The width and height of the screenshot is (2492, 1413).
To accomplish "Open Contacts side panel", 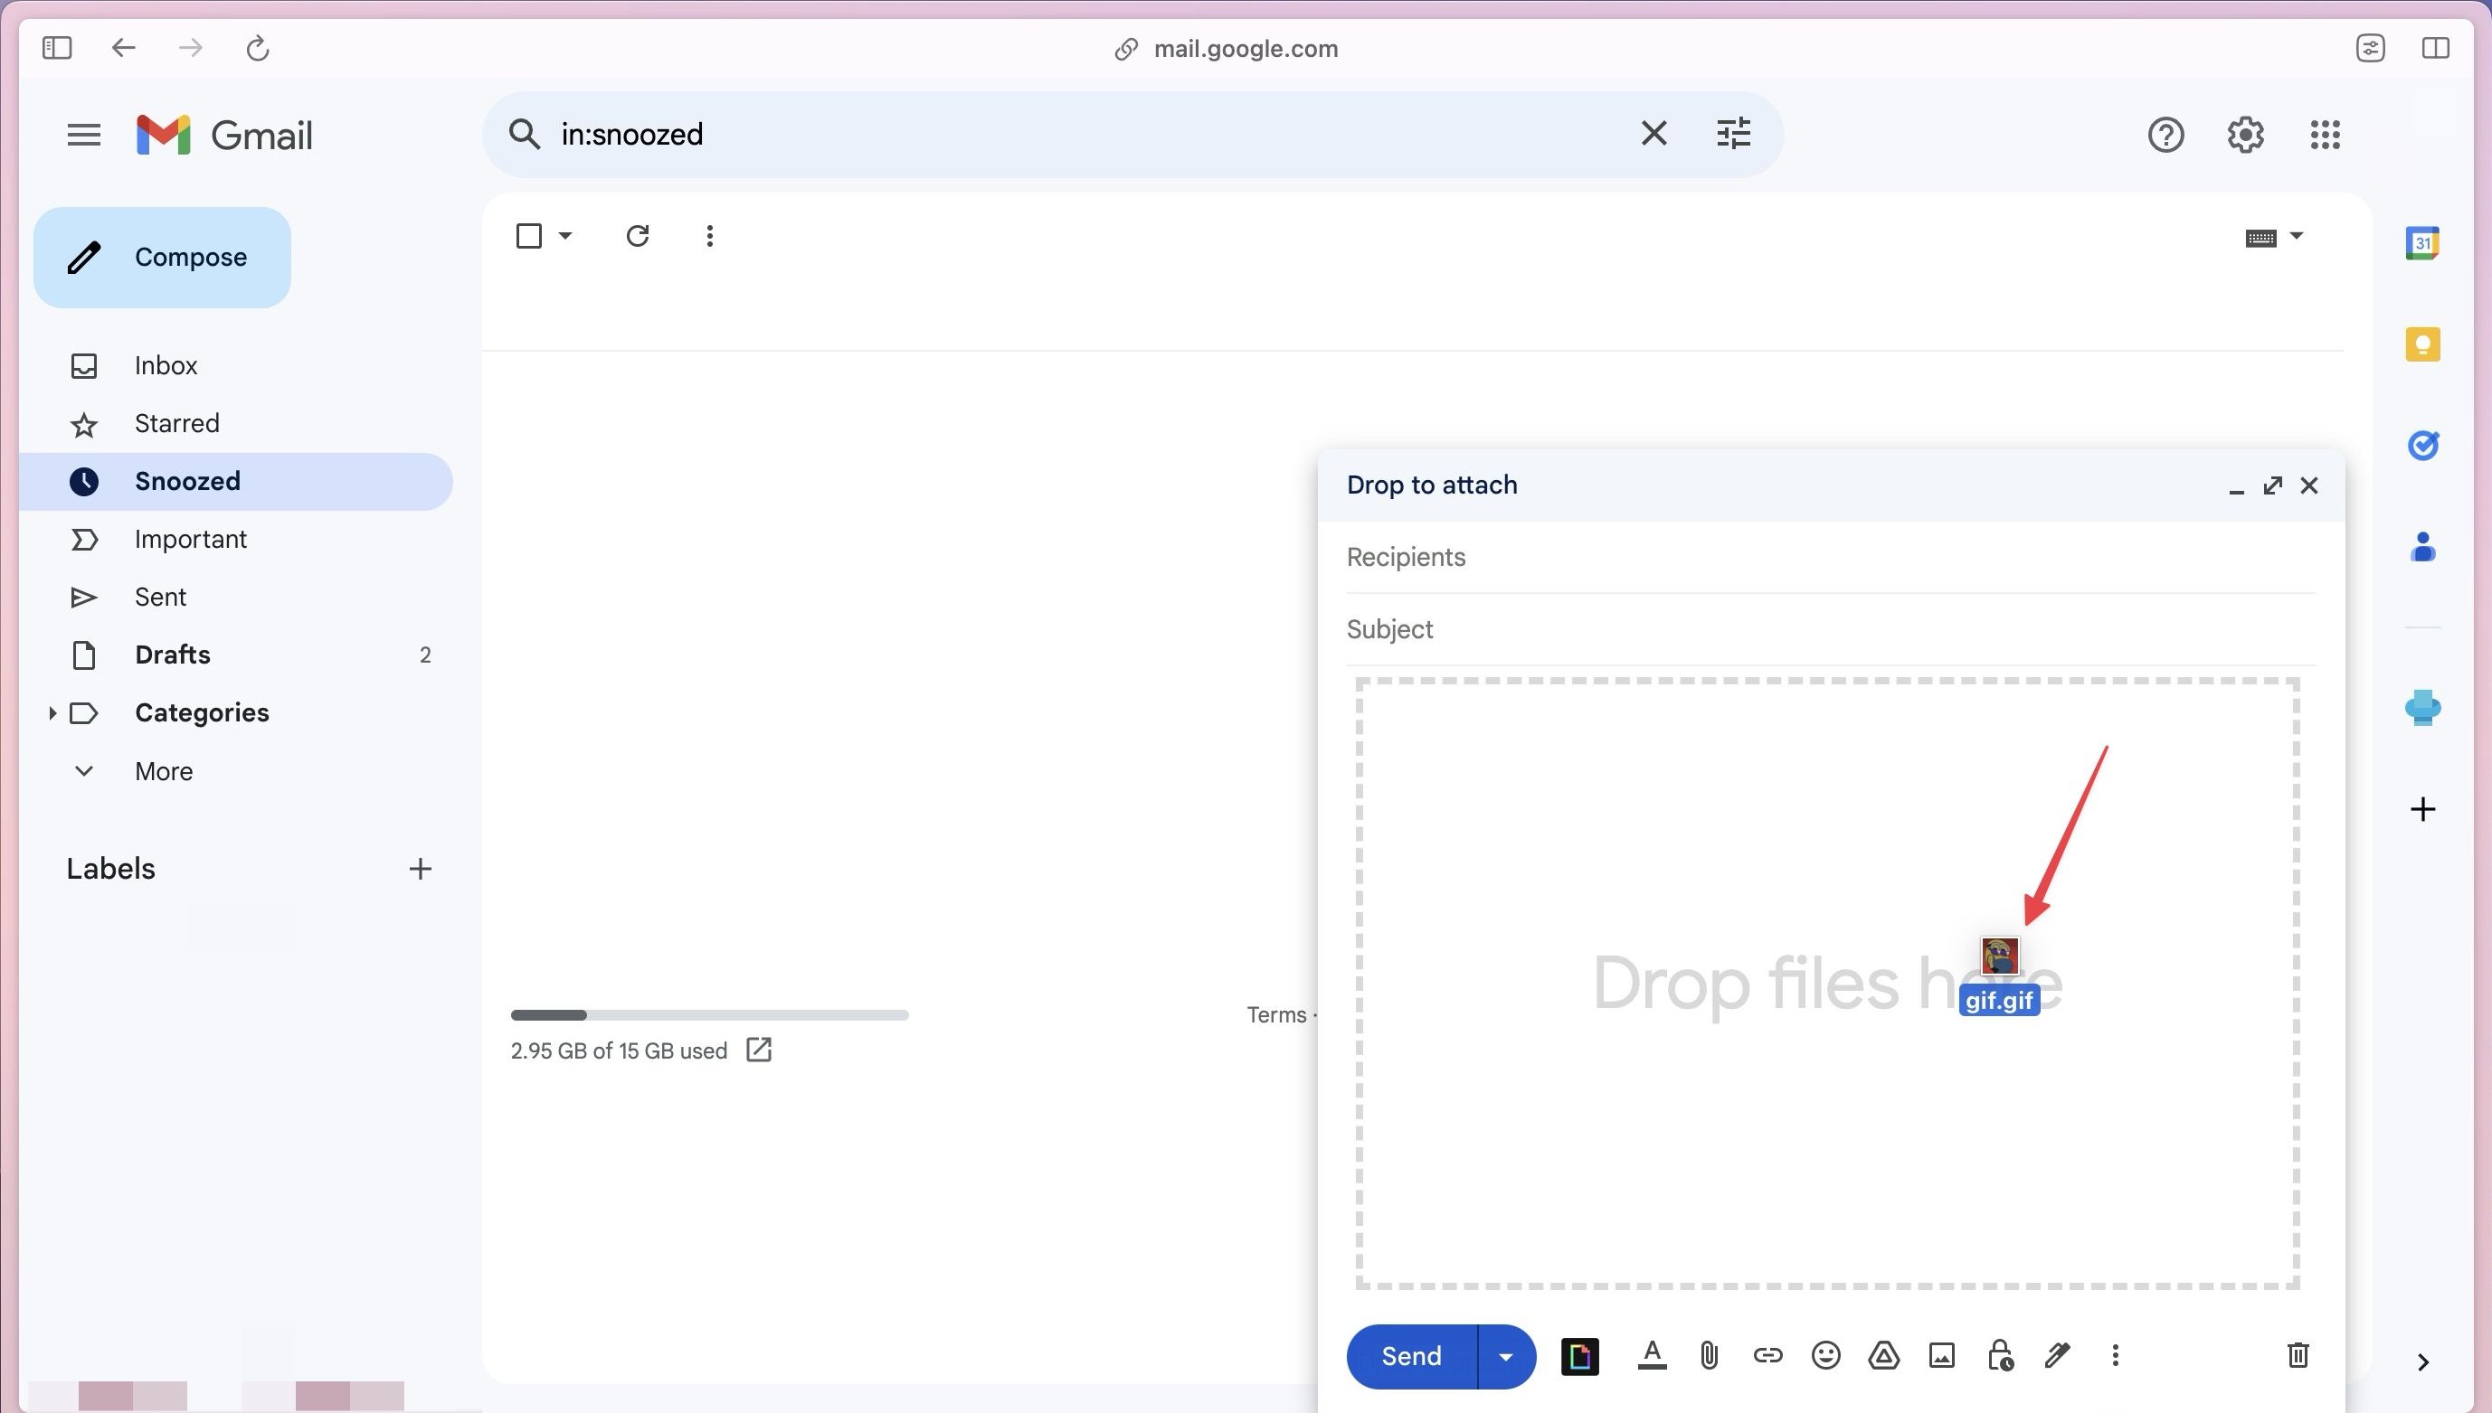I will pos(2422,547).
